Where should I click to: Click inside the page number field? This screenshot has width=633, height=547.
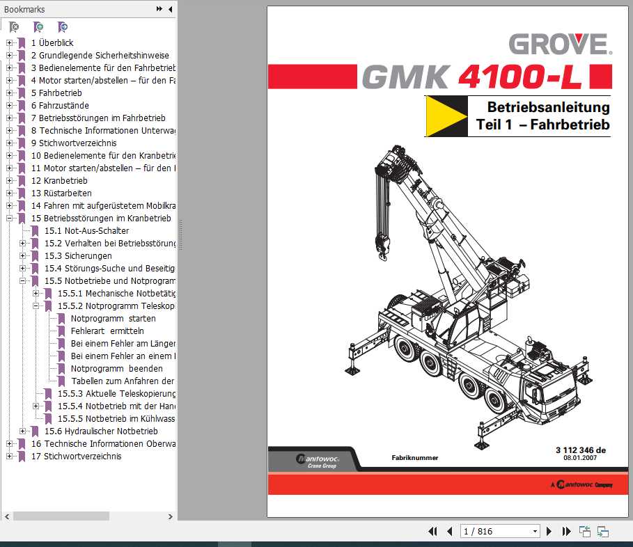pyautogui.click(x=487, y=531)
